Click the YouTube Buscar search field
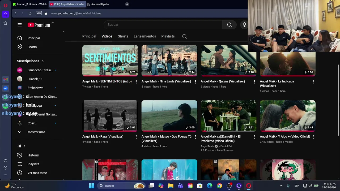The width and height of the screenshot is (340, 191). pyautogui.click(x=163, y=25)
